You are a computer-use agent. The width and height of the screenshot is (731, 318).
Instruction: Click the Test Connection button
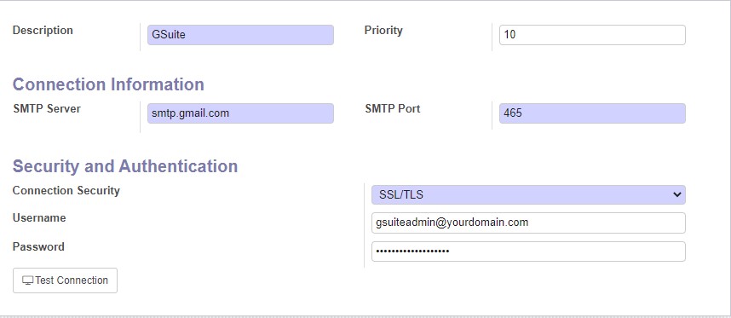[65, 280]
